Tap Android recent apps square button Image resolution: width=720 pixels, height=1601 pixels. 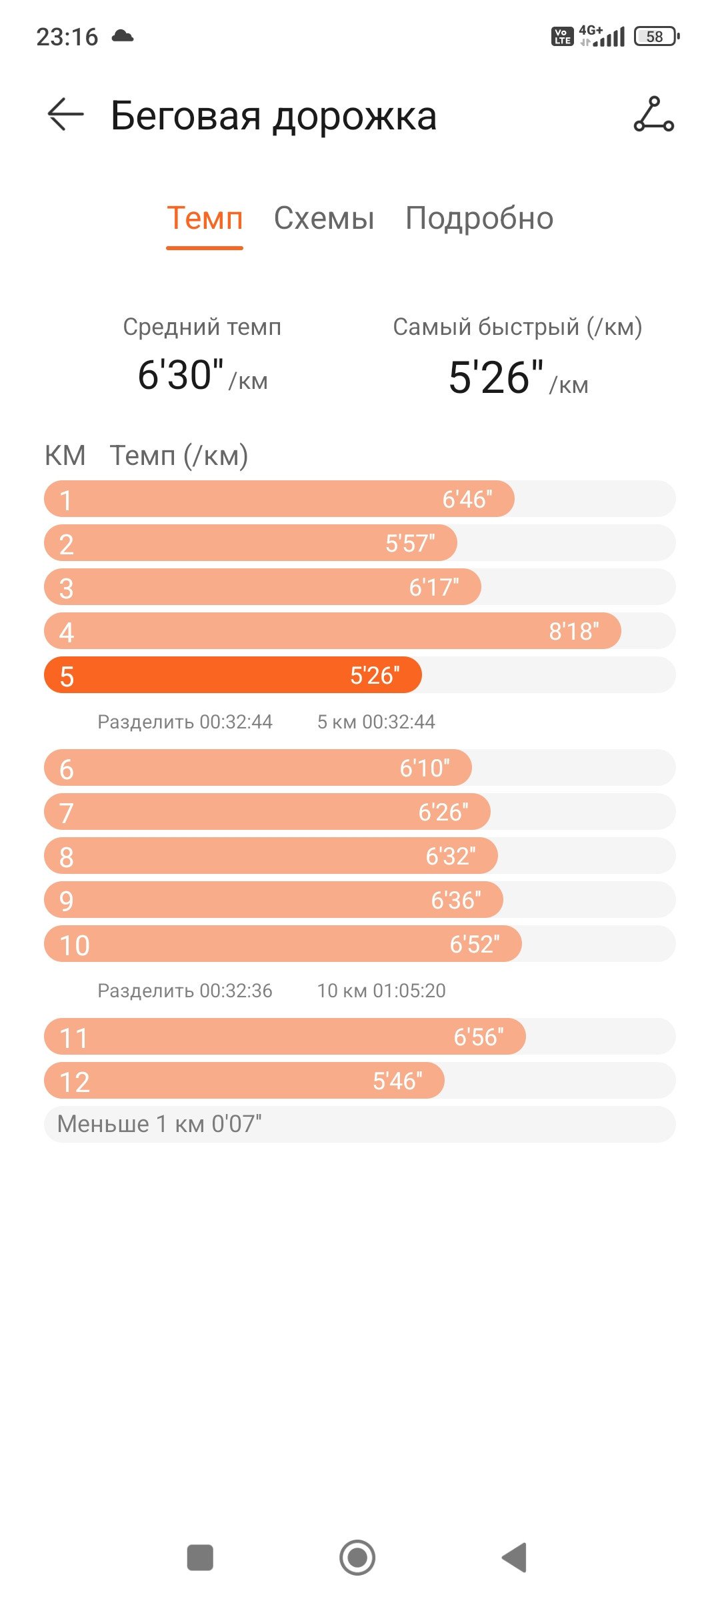pyautogui.click(x=200, y=1558)
